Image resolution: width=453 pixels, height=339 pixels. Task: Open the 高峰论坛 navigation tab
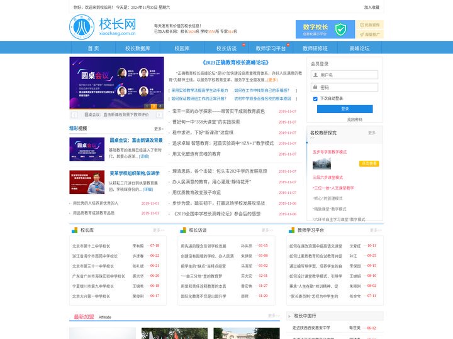(x=359, y=48)
